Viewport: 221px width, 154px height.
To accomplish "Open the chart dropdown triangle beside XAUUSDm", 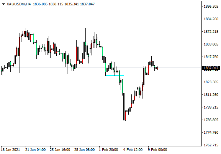I will 4,4.
